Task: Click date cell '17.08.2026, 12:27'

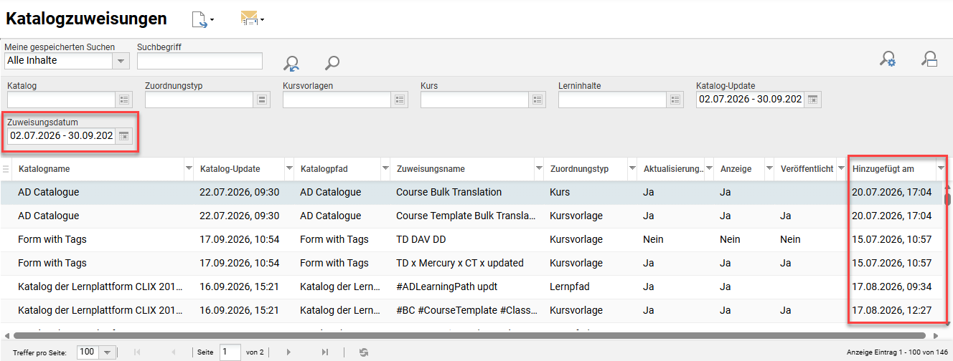Action: pyautogui.click(x=891, y=311)
